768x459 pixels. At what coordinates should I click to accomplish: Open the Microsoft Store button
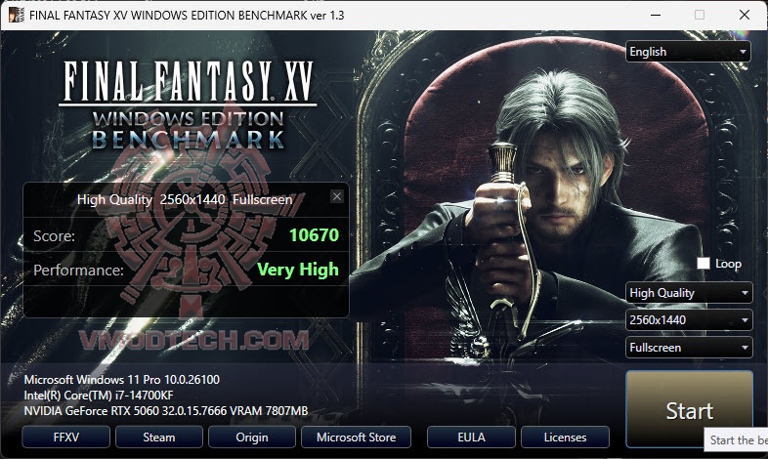point(356,437)
